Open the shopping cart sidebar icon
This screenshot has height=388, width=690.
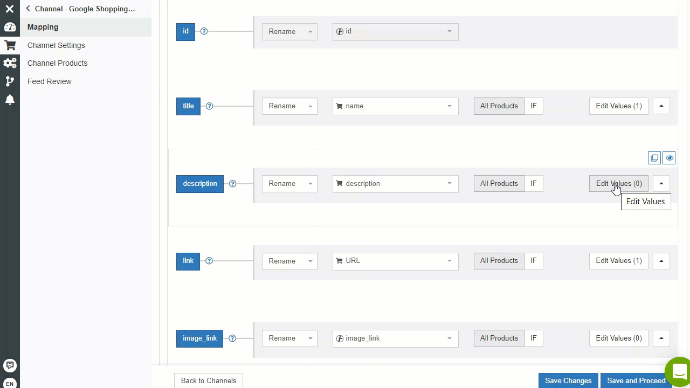10,45
